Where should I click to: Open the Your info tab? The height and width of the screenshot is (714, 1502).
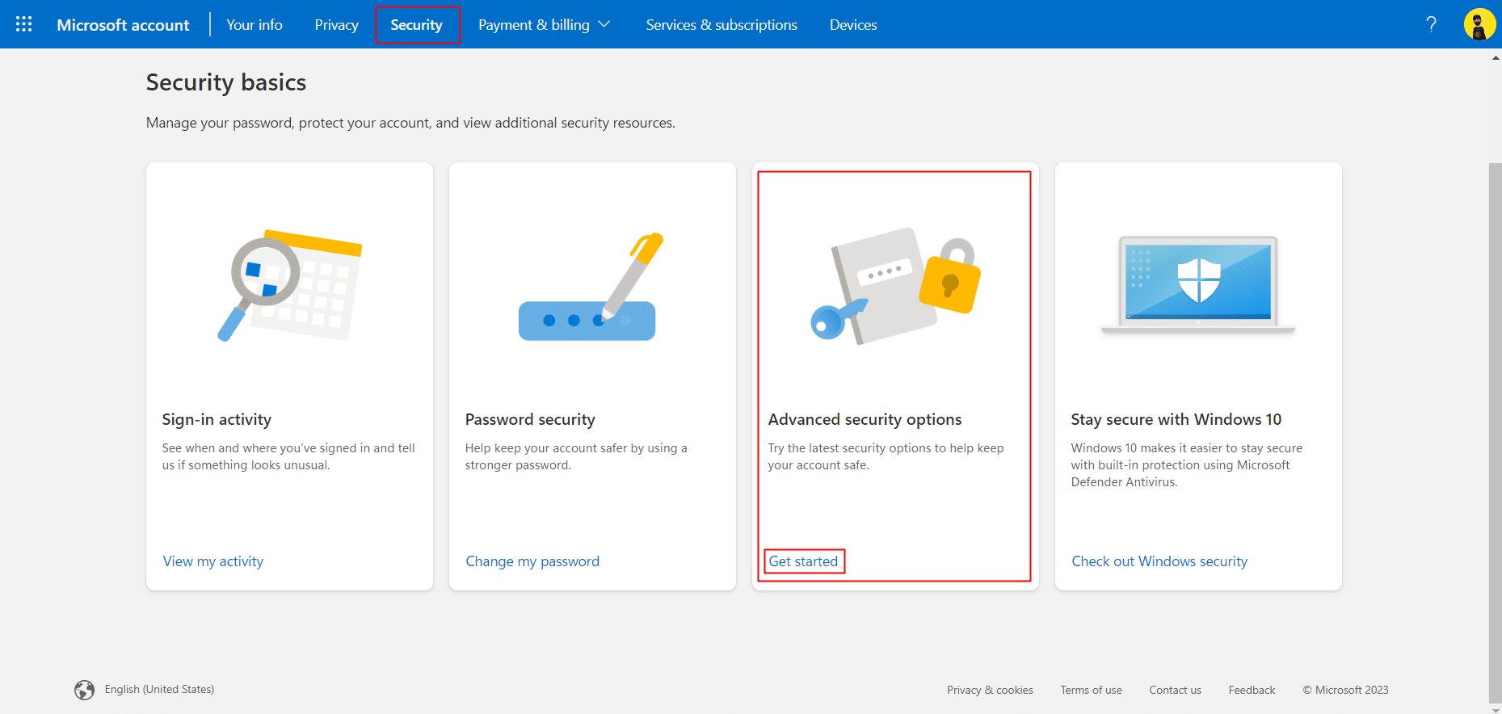pyautogui.click(x=255, y=25)
